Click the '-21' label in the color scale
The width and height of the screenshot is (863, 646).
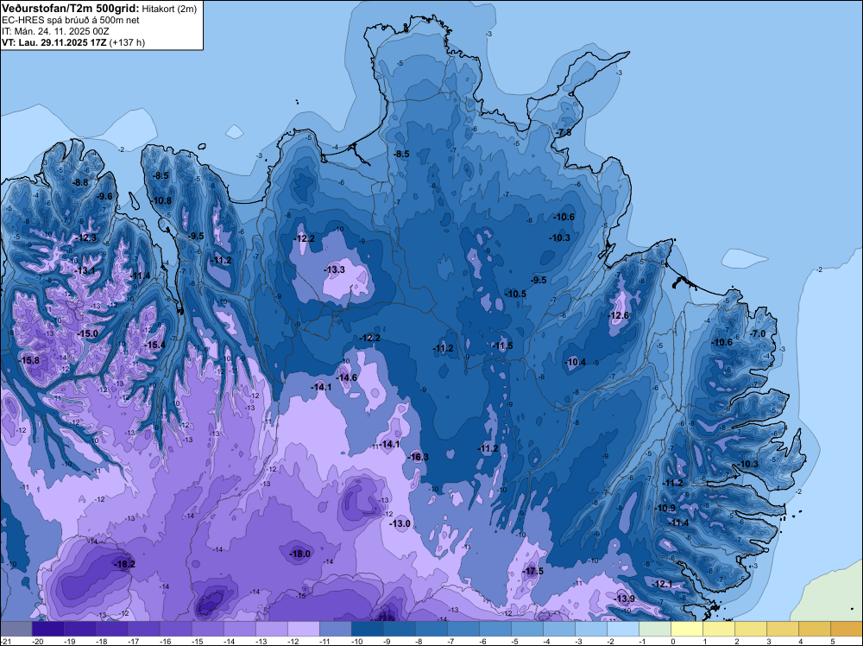(x=6, y=641)
